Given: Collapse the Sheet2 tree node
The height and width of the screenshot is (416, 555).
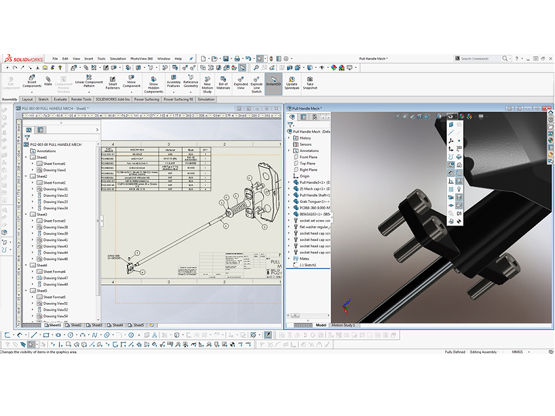Looking at the screenshot, I should pos(26,176).
